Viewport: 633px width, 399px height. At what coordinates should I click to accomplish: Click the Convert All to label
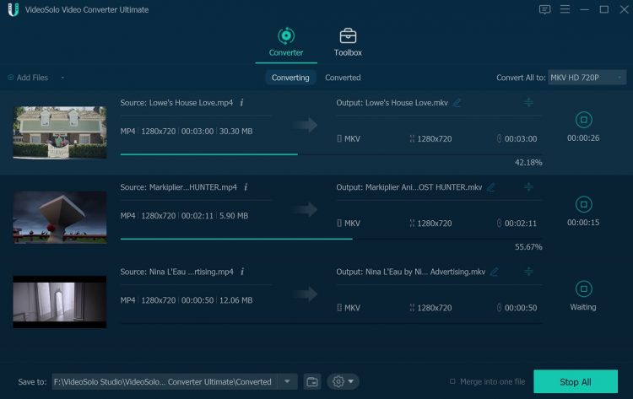[521, 78]
